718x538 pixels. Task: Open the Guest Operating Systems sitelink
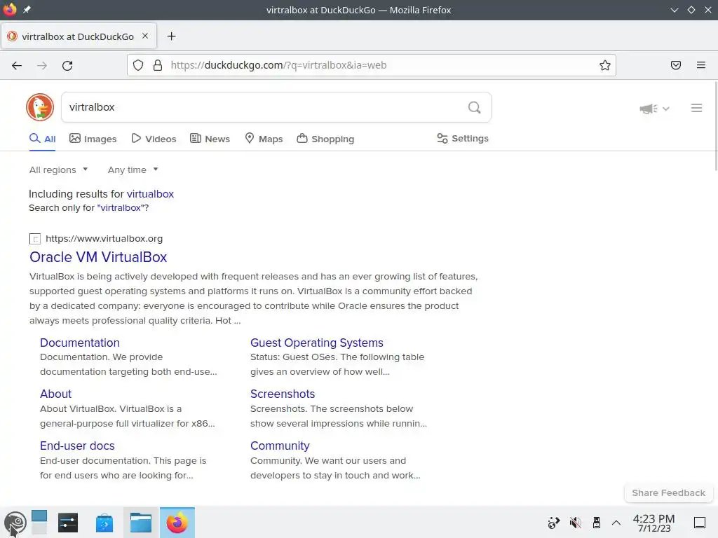317,343
